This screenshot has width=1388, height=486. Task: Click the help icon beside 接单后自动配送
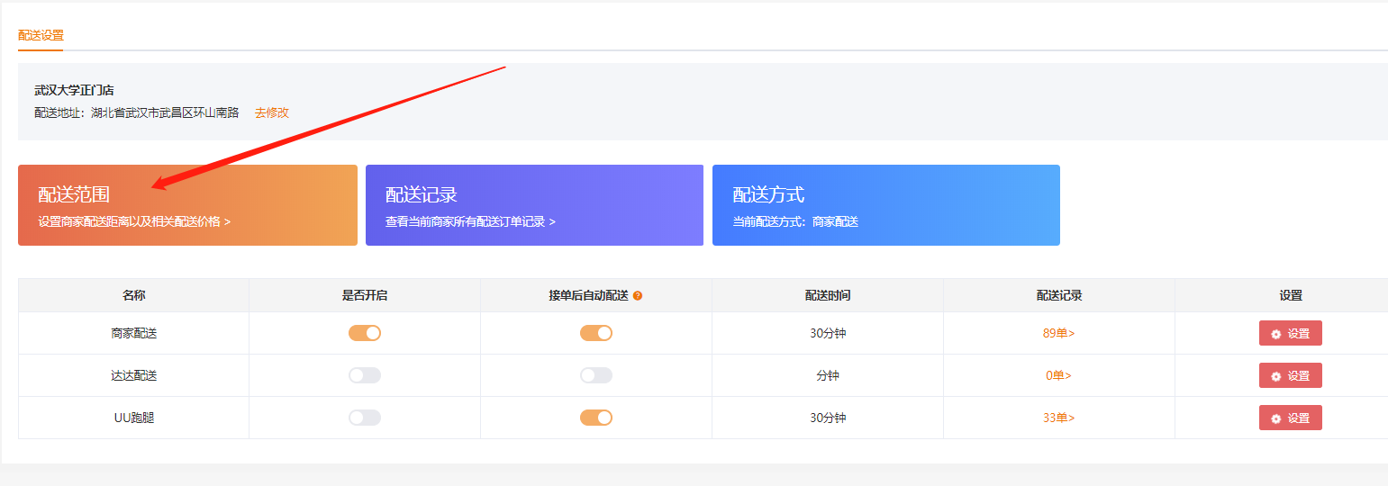click(x=638, y=295)
